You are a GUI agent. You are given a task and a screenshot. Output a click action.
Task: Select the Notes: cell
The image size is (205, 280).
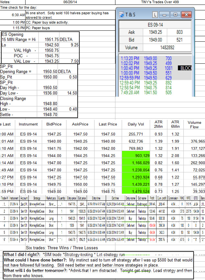pyautogui.click(x=13, y=2)
